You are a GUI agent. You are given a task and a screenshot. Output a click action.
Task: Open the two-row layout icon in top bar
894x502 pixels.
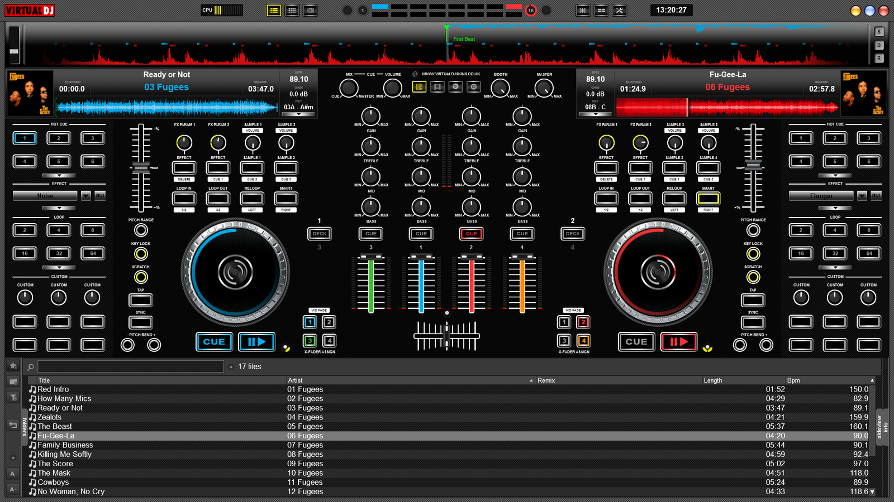[x=601, y=10]
